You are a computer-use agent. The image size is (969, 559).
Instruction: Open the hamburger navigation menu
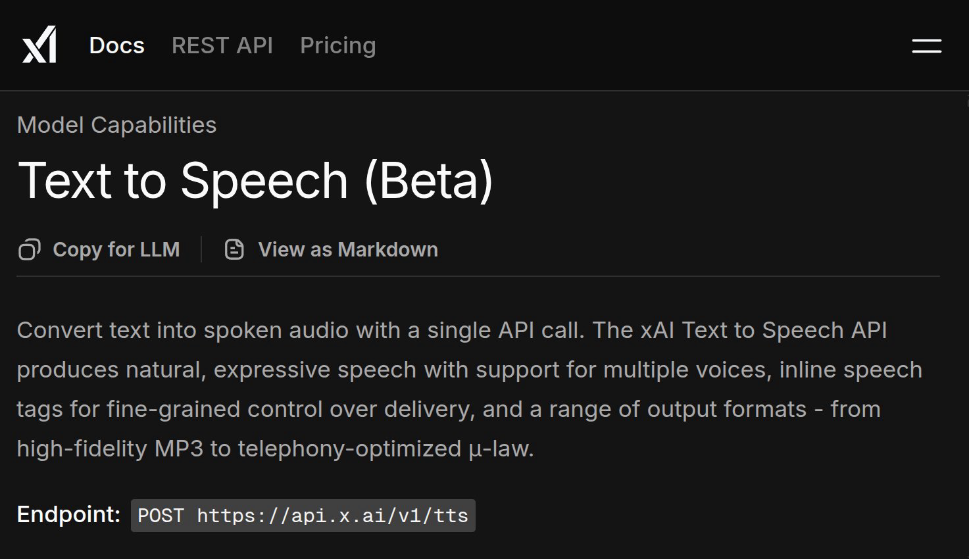coord(926,45)
